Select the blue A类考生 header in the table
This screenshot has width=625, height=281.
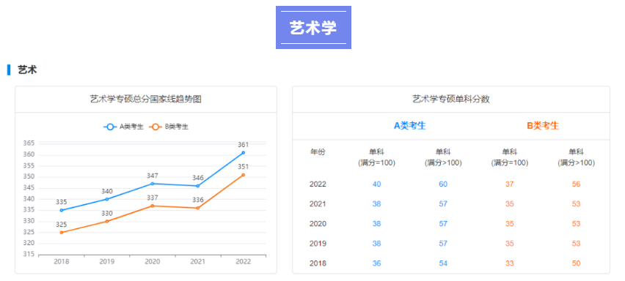[x=410, y=126]
